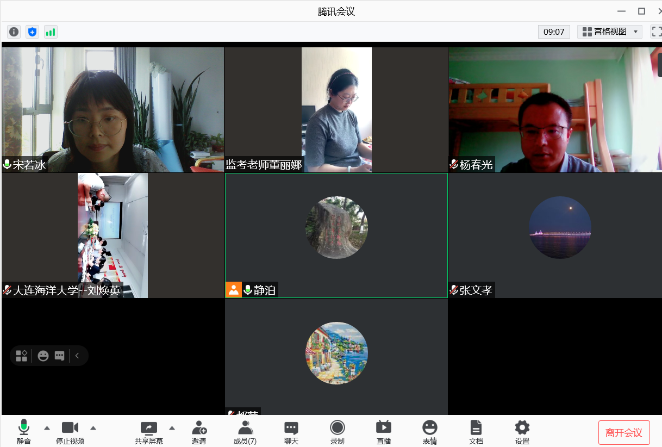Open the meeting info icon
This screenshot has width=662, height=447.
(14, 32)
